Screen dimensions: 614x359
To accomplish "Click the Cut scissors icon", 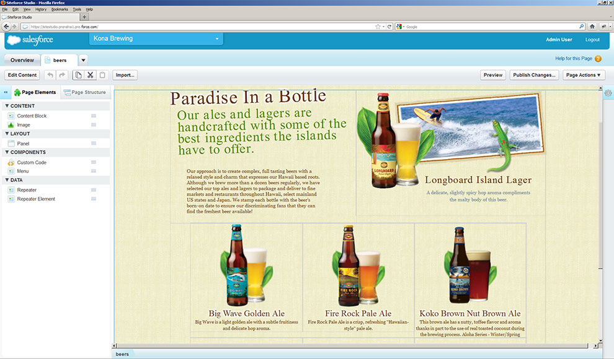I will [90, 75].
